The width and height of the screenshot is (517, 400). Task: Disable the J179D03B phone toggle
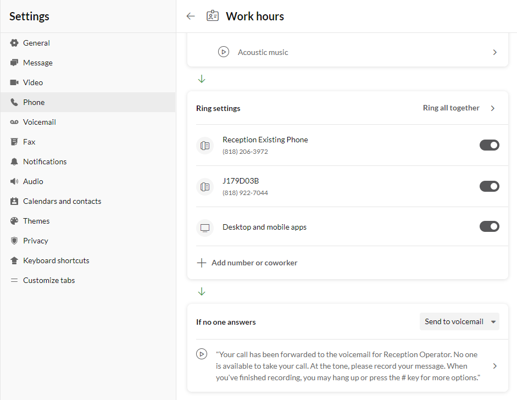(x=490, y=186)
